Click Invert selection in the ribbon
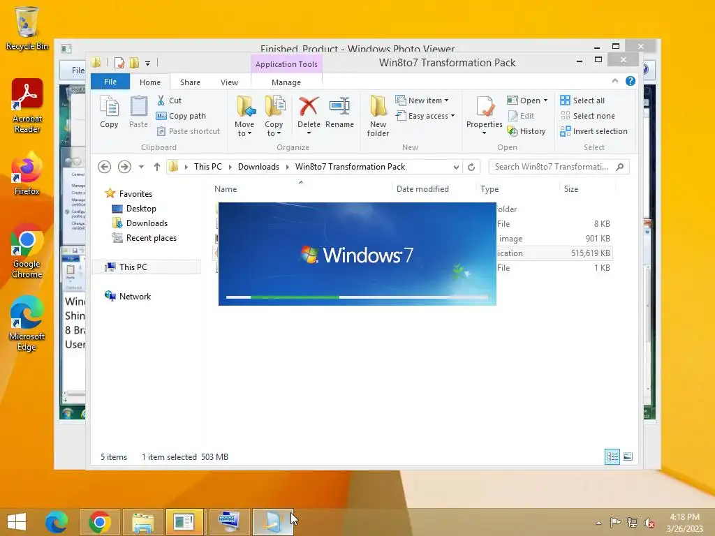Image resolution: width=715 pixels, height=536 pixels. (x=594, y=131)
